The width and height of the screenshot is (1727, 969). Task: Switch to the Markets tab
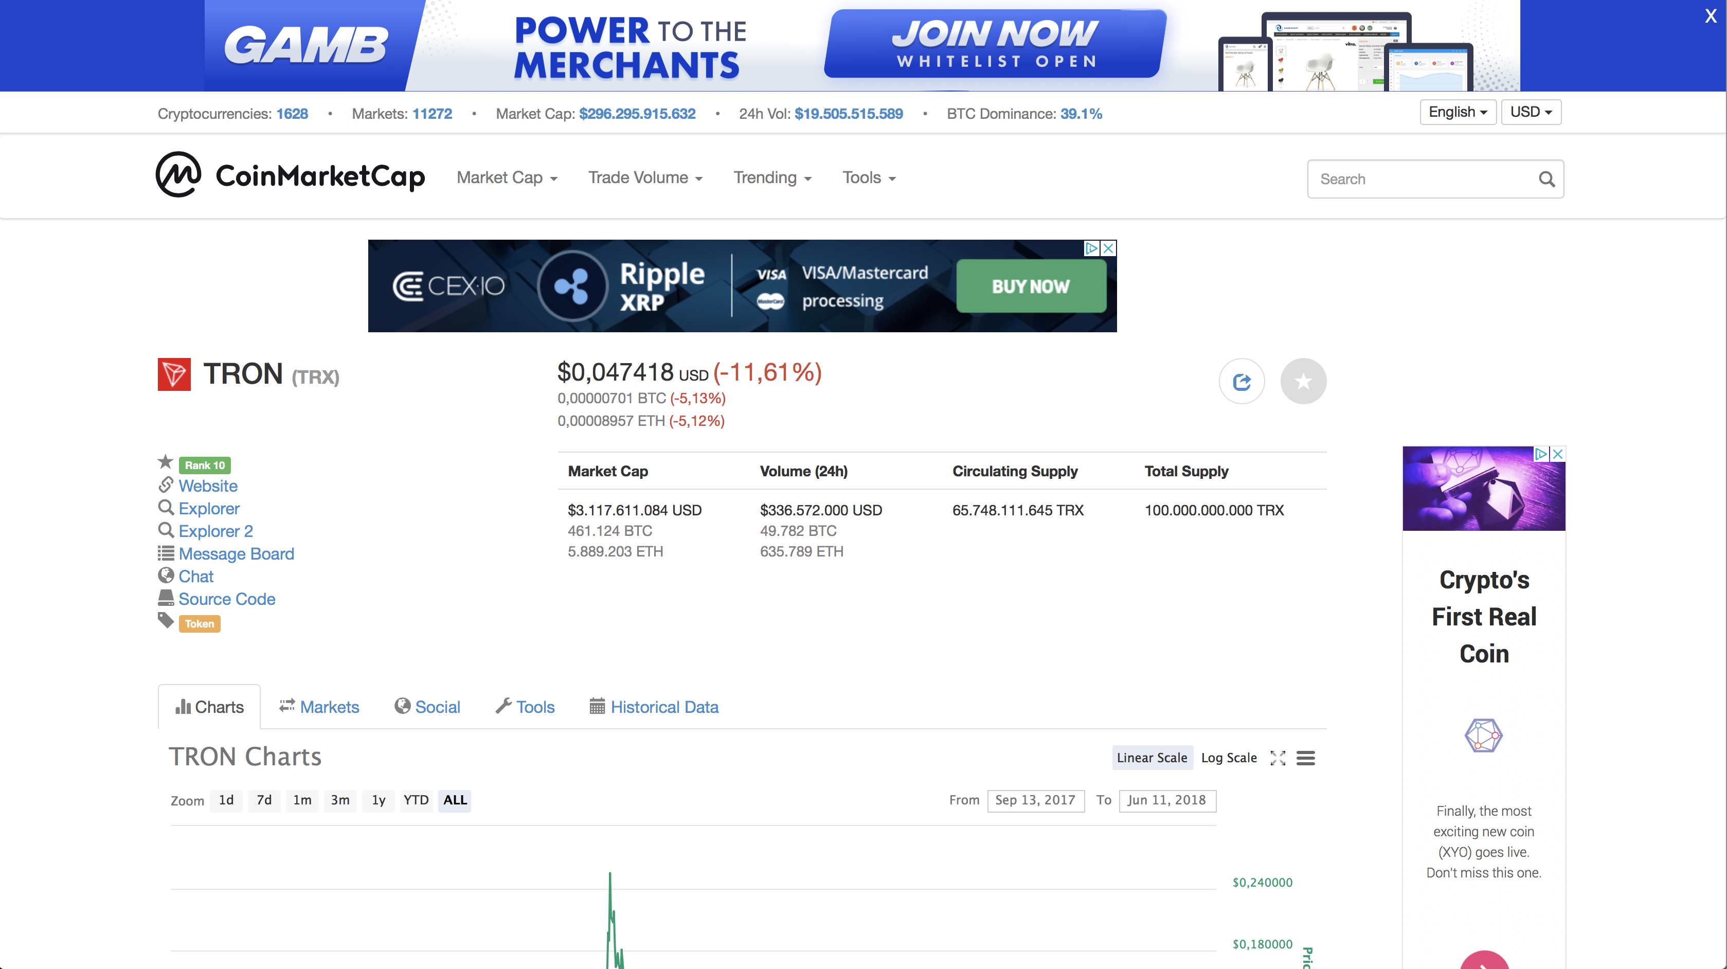tap(320, 707)
